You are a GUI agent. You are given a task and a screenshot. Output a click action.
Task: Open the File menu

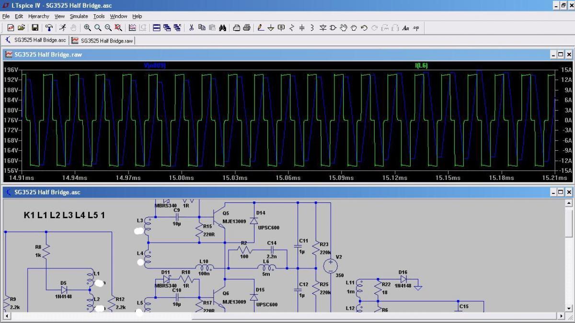(x=6, y=16)
